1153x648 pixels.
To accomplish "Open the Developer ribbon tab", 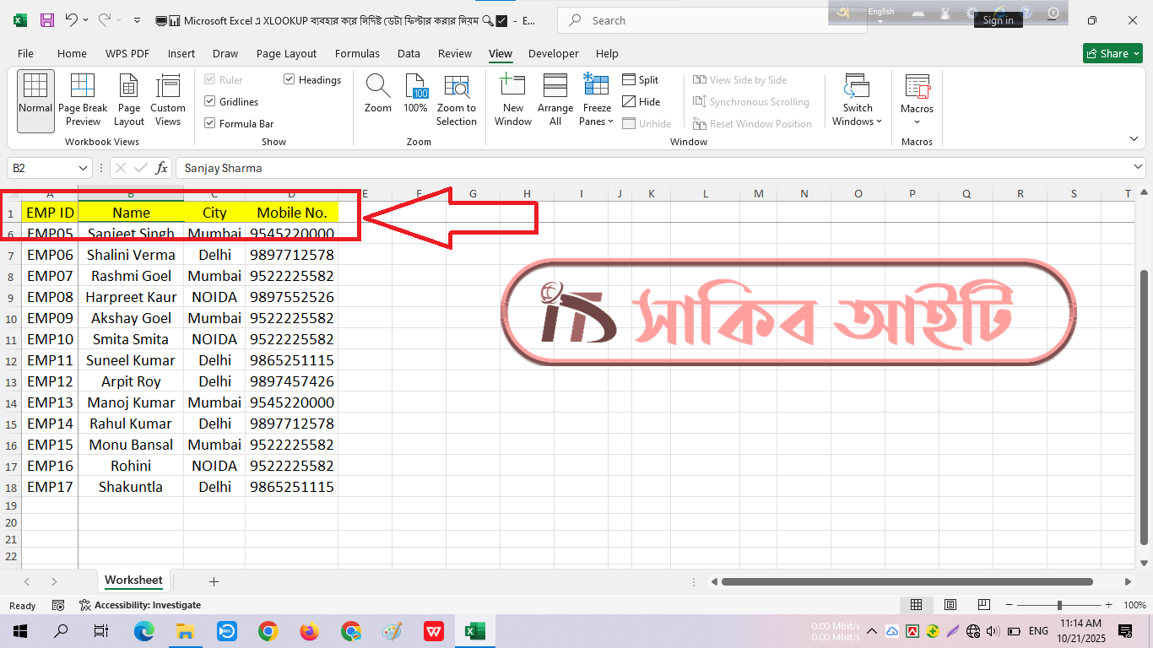I will click(x=553, y=53).
